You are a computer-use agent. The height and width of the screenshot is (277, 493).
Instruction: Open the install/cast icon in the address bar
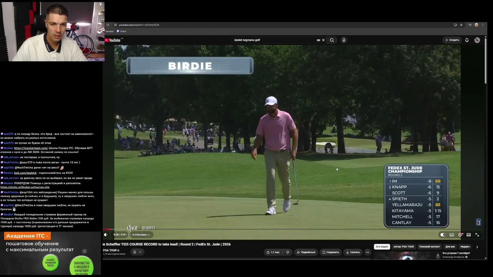coord(455,25)
